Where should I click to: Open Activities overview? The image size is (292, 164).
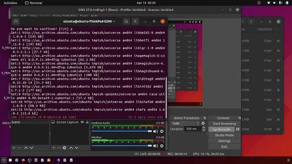click(x=10, y=3)
